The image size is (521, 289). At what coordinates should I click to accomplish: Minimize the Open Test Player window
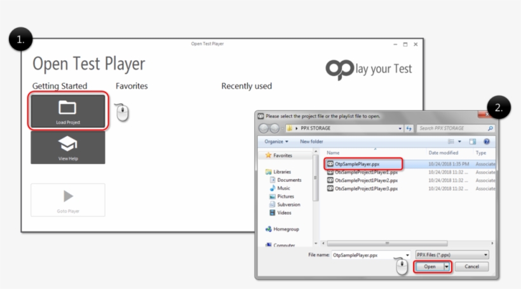[395, 44]
